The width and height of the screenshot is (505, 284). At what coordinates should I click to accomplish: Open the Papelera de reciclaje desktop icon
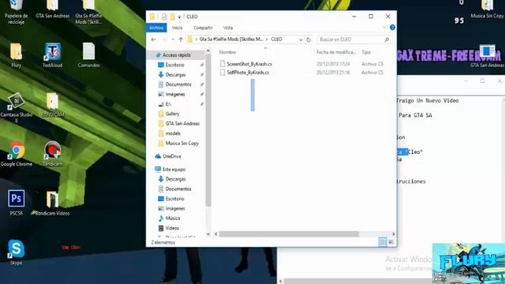point(16,11)
